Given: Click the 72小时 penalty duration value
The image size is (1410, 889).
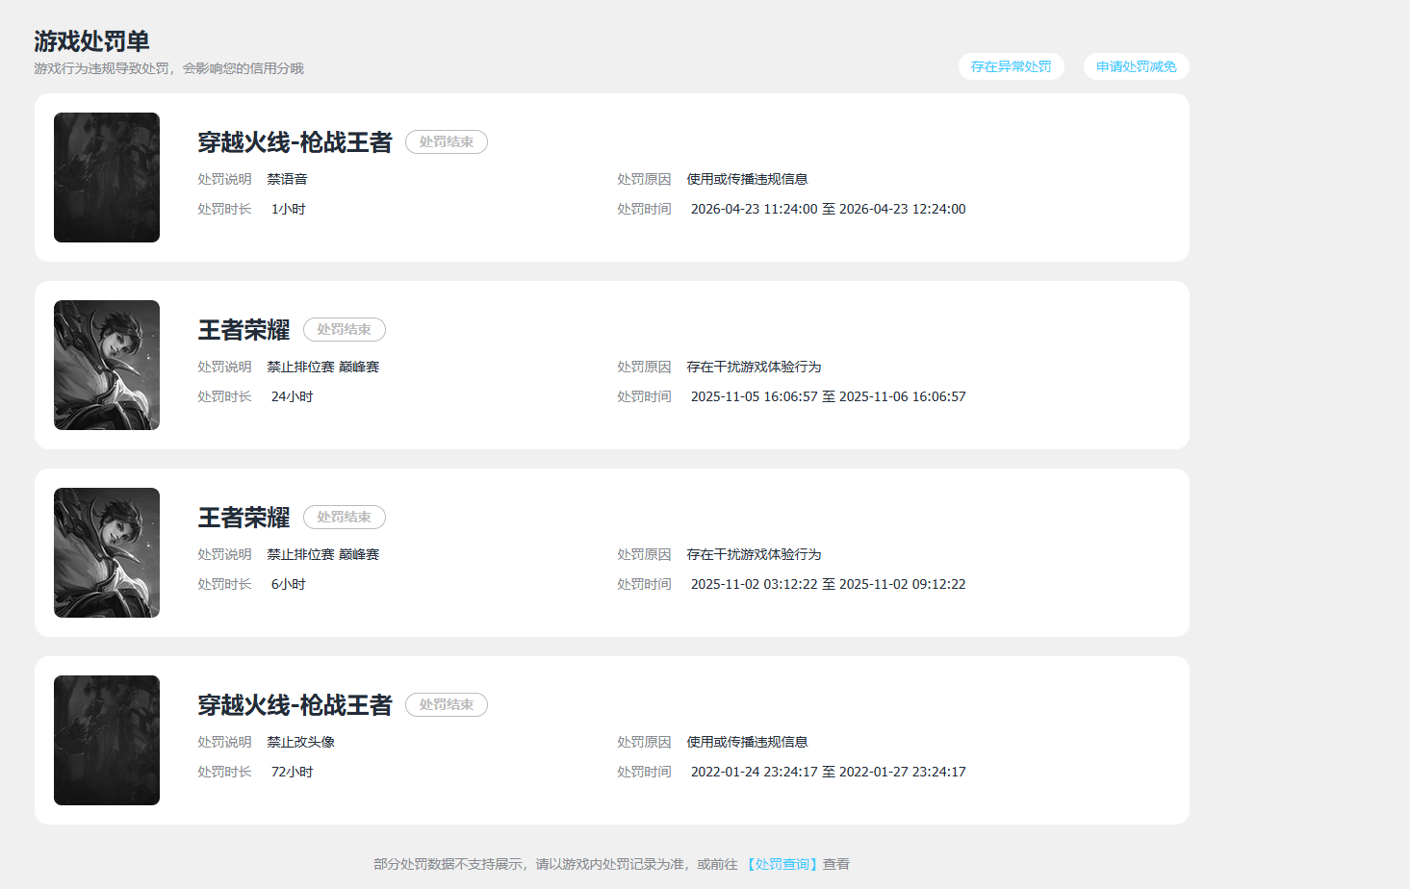Looking at the screenshot, I should coord(293,772).
